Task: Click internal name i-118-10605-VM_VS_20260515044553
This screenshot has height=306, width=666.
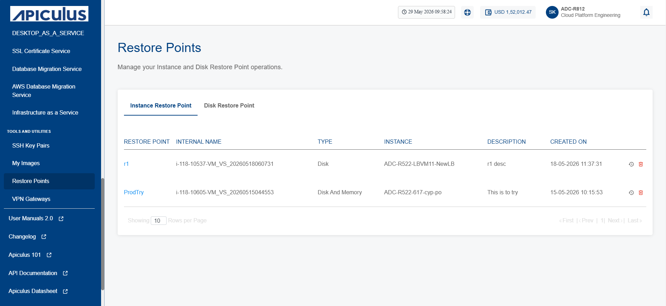Action: point(225,192)
